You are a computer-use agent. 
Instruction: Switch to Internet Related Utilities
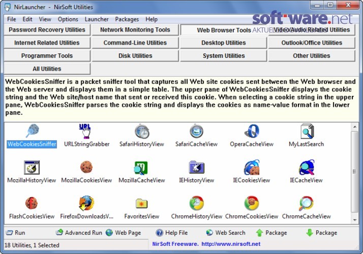click(47, 43)
